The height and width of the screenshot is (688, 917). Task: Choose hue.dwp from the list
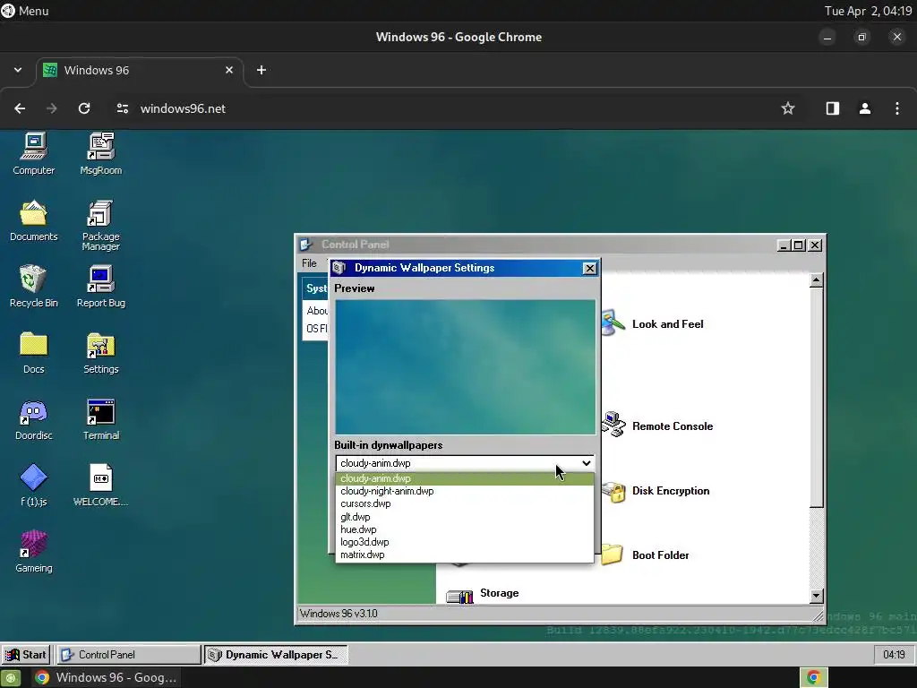[465, 529]
